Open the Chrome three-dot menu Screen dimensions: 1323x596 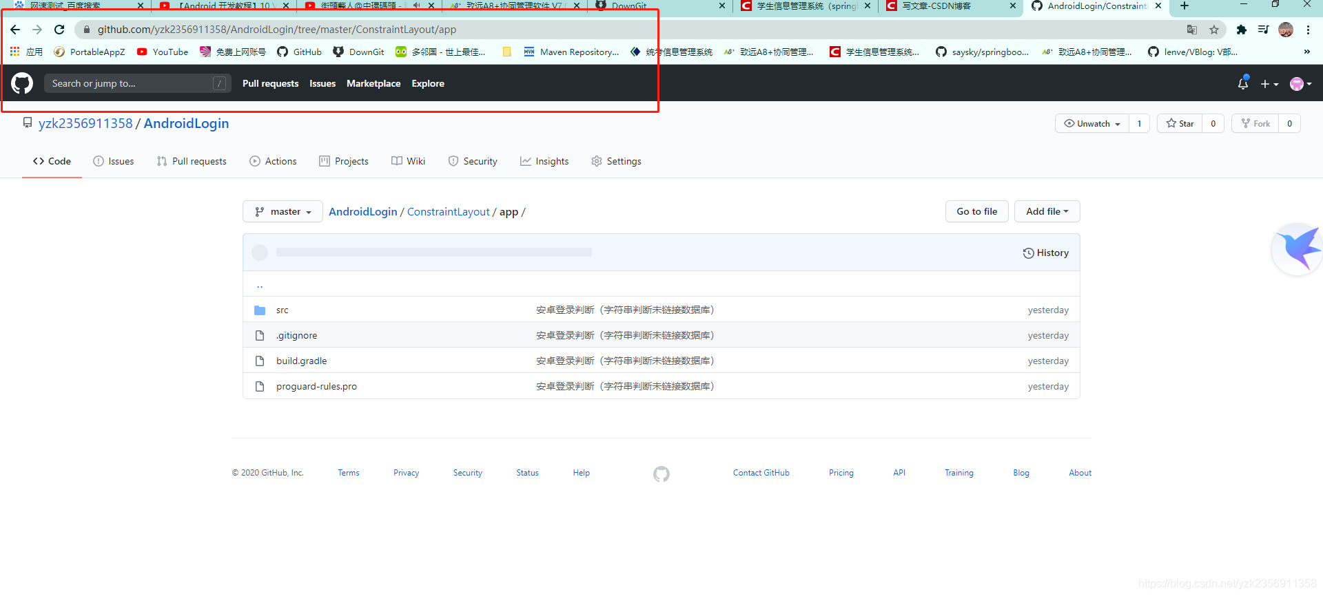(1308, 30)
